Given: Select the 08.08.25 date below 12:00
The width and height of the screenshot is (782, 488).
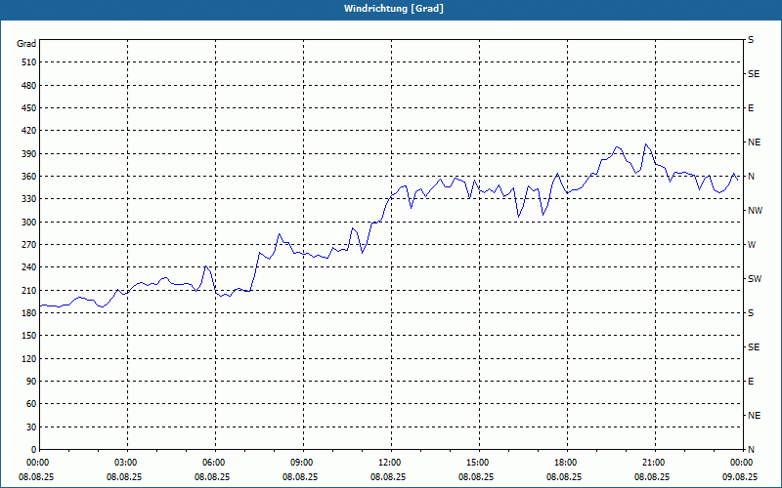Looking at the screenshot, I should click(x=388, y=476).
